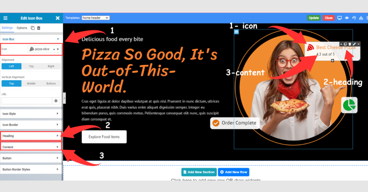Close the Edit Icon Box panel with X
368x192 pixels.
57,18
